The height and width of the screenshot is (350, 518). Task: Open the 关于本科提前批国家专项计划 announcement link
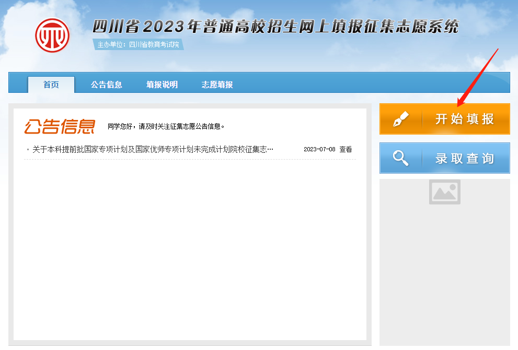point(153,150)
